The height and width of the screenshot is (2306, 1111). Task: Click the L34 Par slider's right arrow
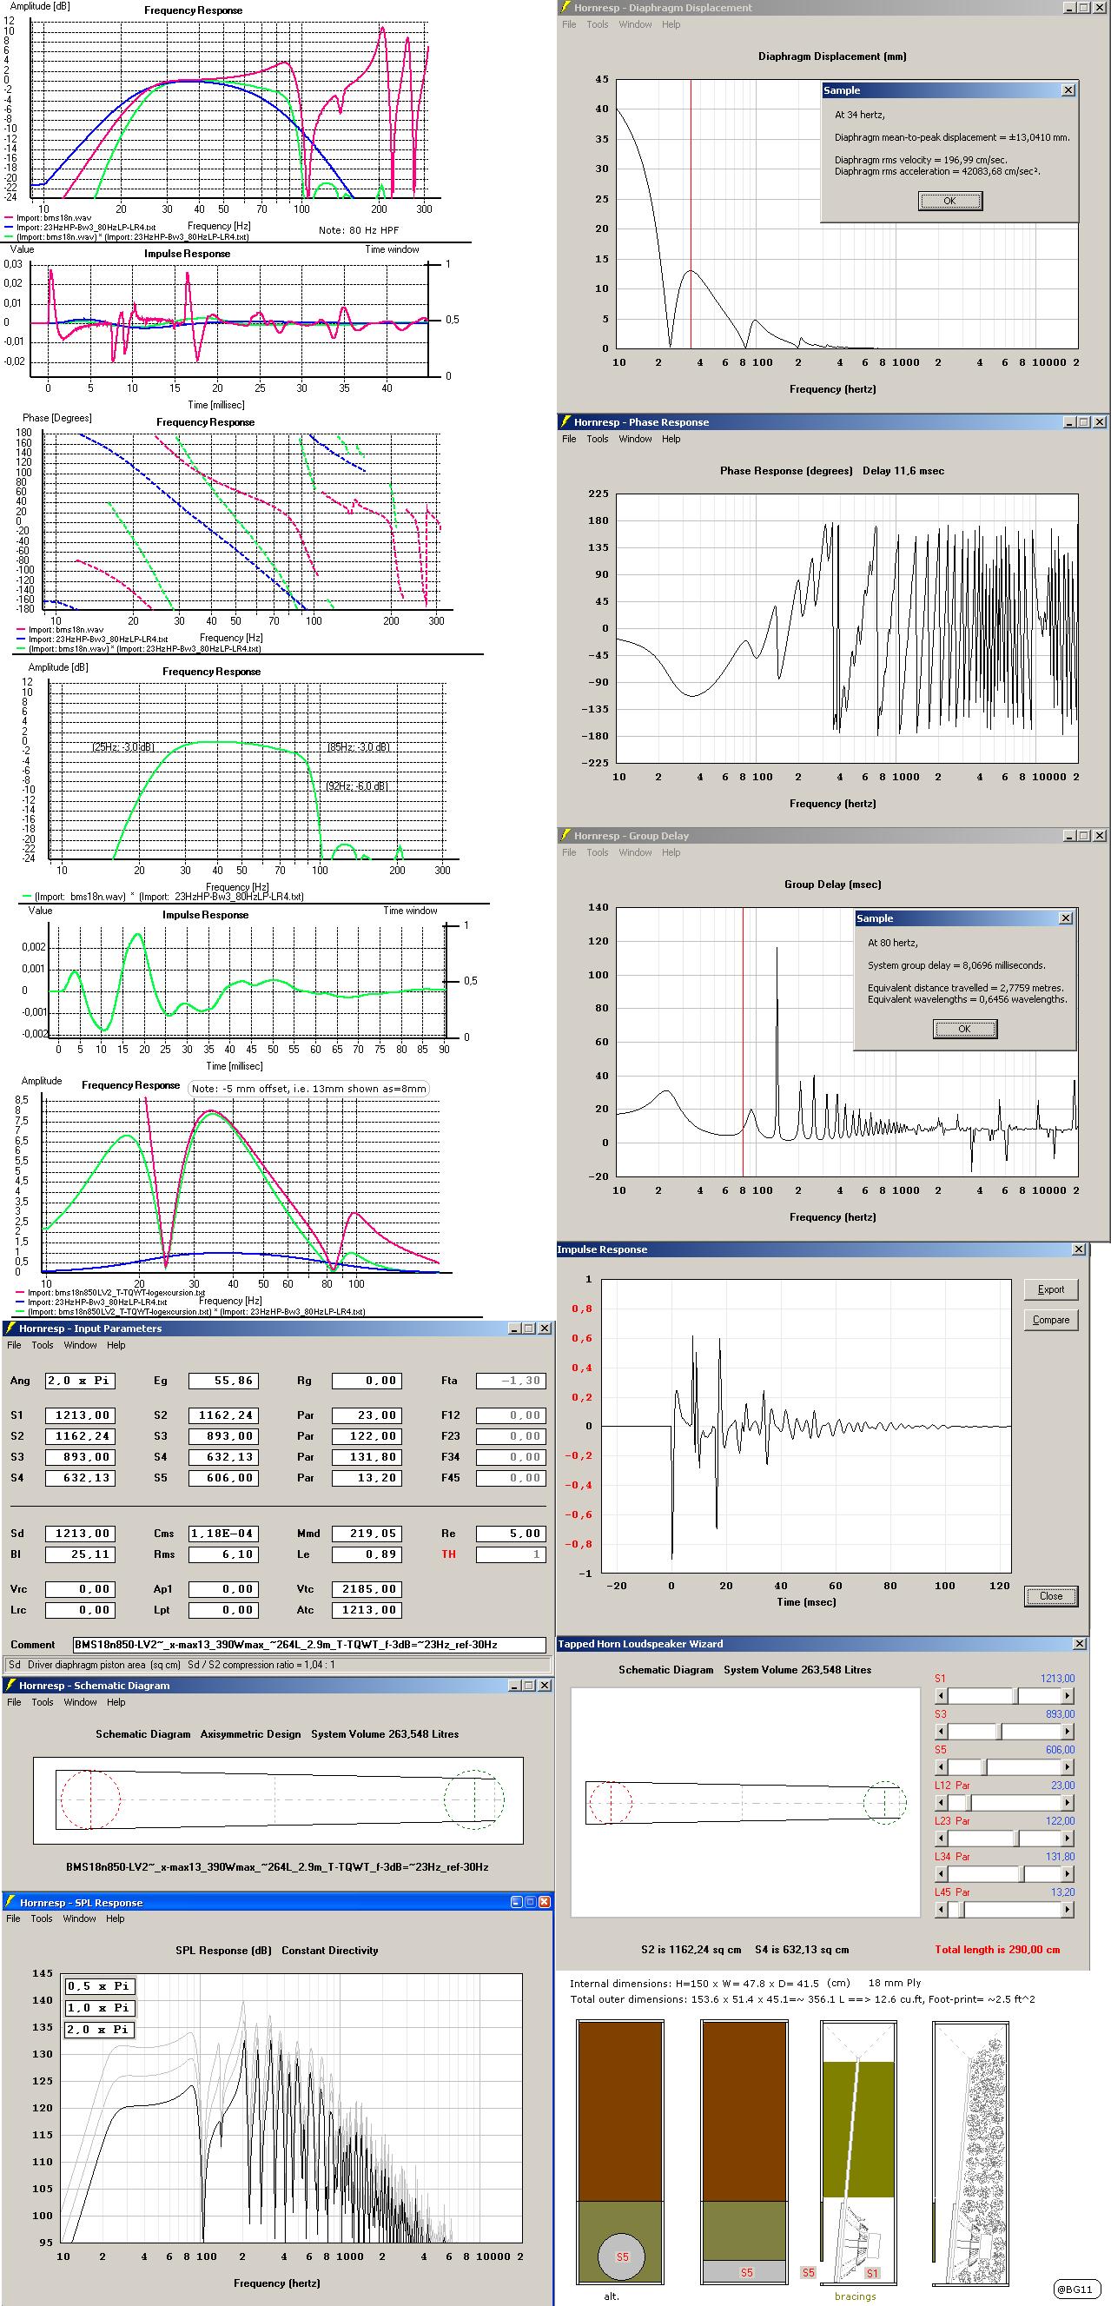1067,1874
